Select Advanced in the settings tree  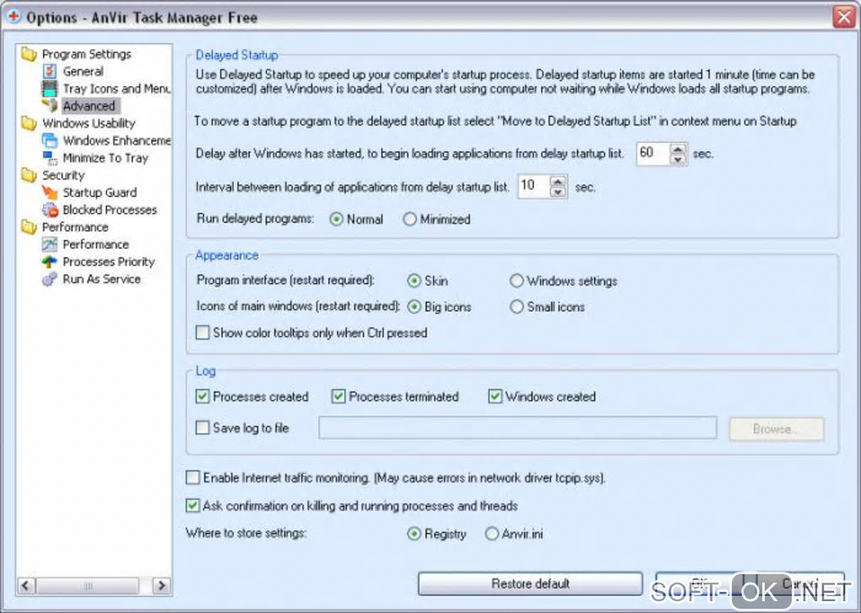tap(89, 106)
